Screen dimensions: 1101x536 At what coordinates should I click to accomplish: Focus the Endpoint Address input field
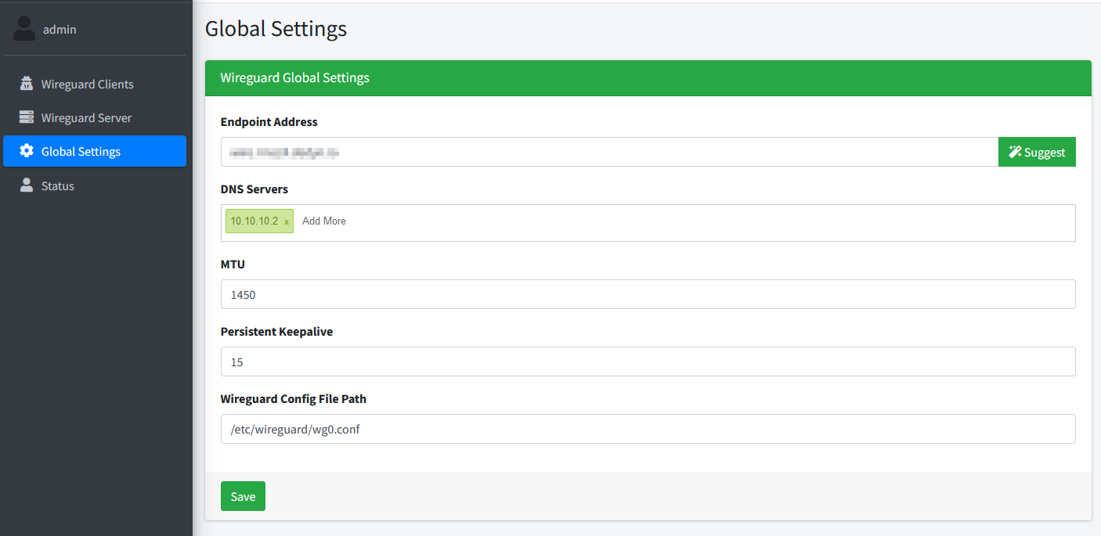tap(609, 152)
